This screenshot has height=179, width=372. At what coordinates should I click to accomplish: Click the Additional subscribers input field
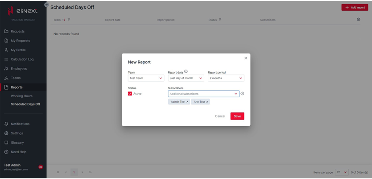tap(201, 94)
